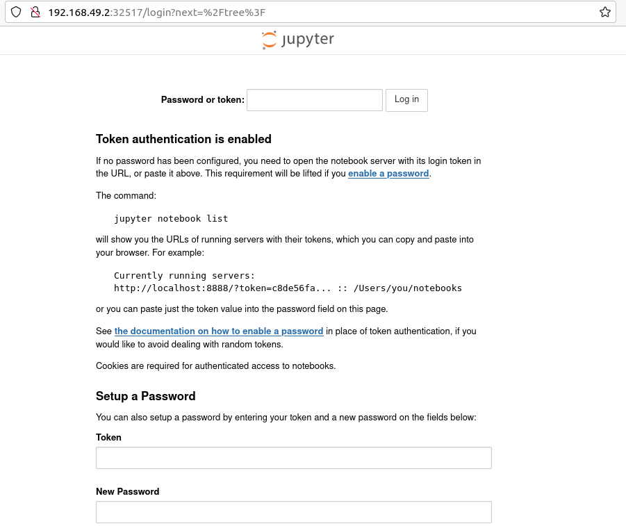The image size is (626, 526).
Task: Select the 'jupyter notebook list' command text
Action: (x=171, y=218)
